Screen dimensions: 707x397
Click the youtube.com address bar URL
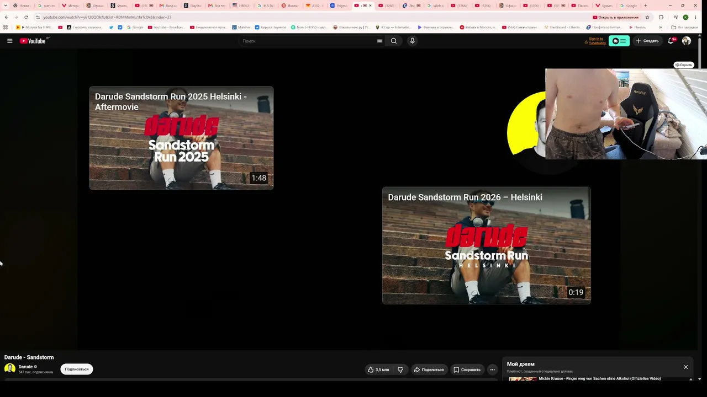(107, 17)
